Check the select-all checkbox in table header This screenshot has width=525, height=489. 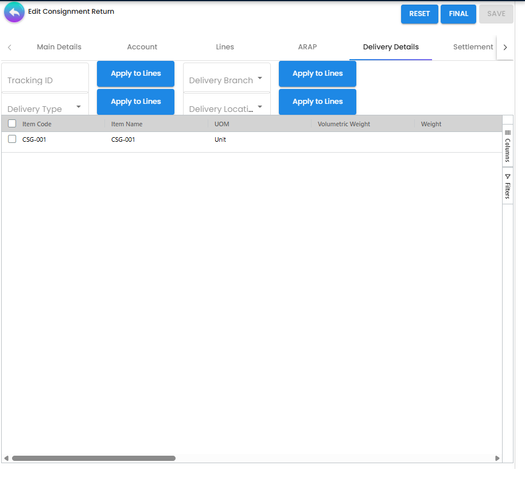11,123
